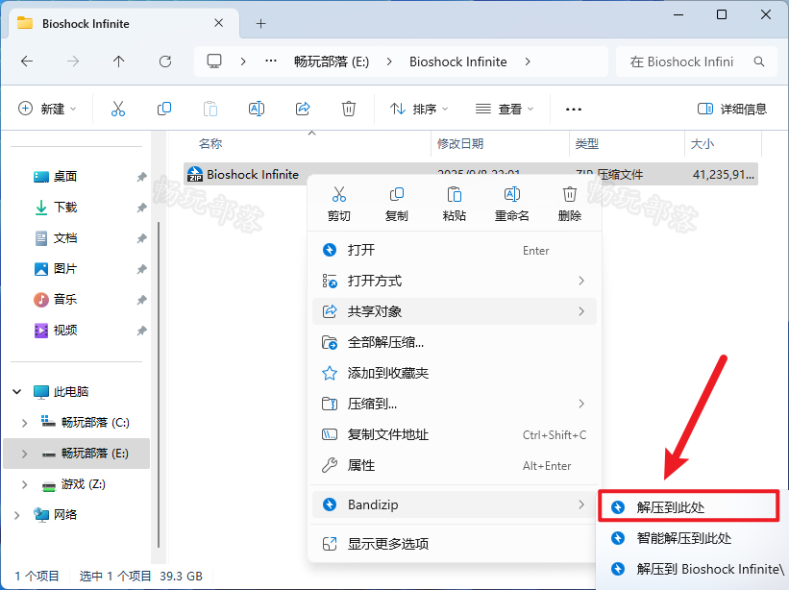
Task: Unpin 视频 using its pin icon
Action: [x=141, y=331]
